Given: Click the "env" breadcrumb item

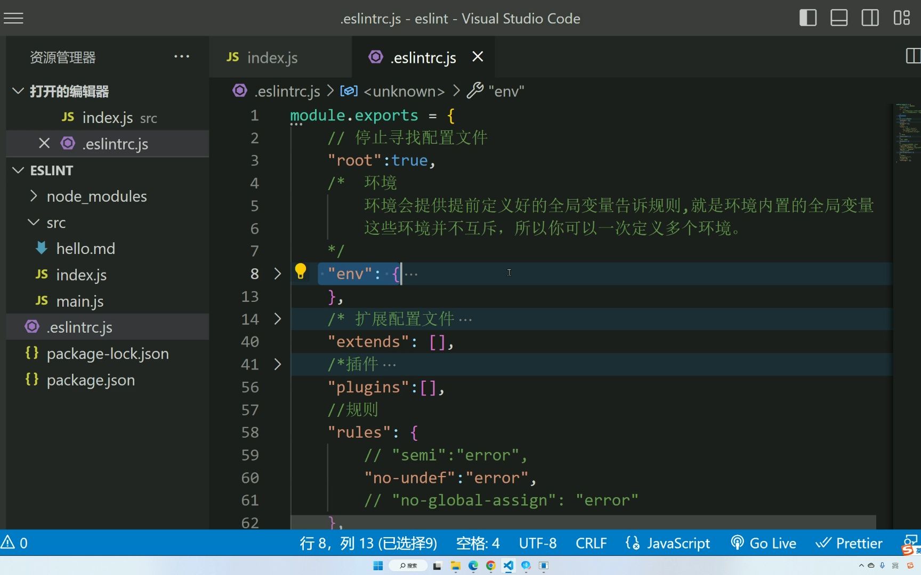Looking at the screenshot, I should [496, 91].
